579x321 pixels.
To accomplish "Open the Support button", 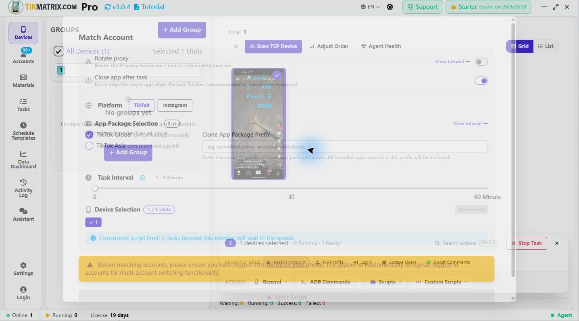I will click(423, 7).
